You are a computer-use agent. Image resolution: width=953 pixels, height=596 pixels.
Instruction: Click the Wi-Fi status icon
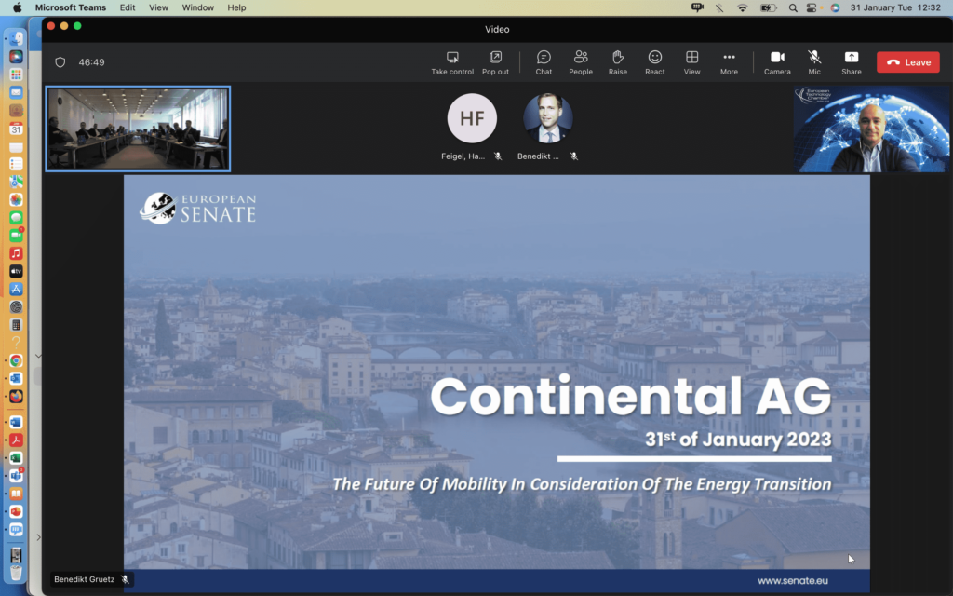(x=742, y=7)
